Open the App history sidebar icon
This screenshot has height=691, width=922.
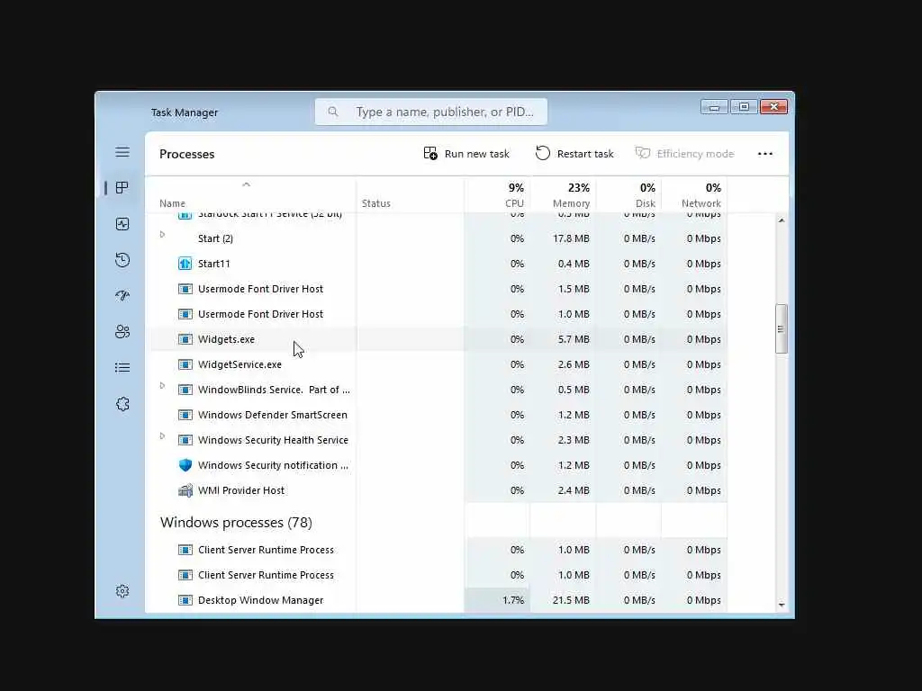pyautogui.click(x=122, y=260)
